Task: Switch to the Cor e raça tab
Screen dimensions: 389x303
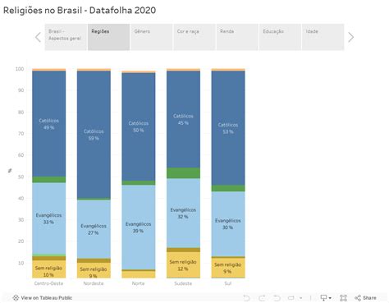Action: click(194, 37)
